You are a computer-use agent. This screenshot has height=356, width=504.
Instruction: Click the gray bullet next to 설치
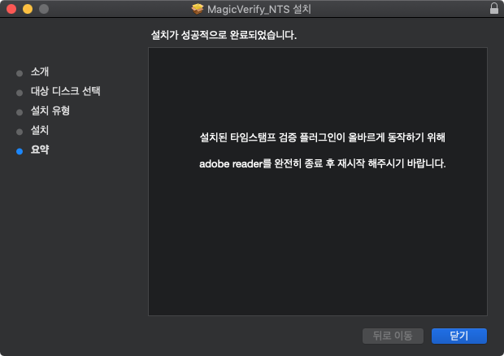click(x=20, y=132)
